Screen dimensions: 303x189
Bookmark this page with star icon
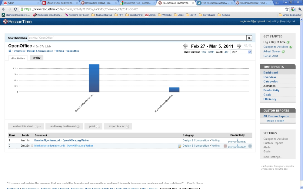pos(287,9)
